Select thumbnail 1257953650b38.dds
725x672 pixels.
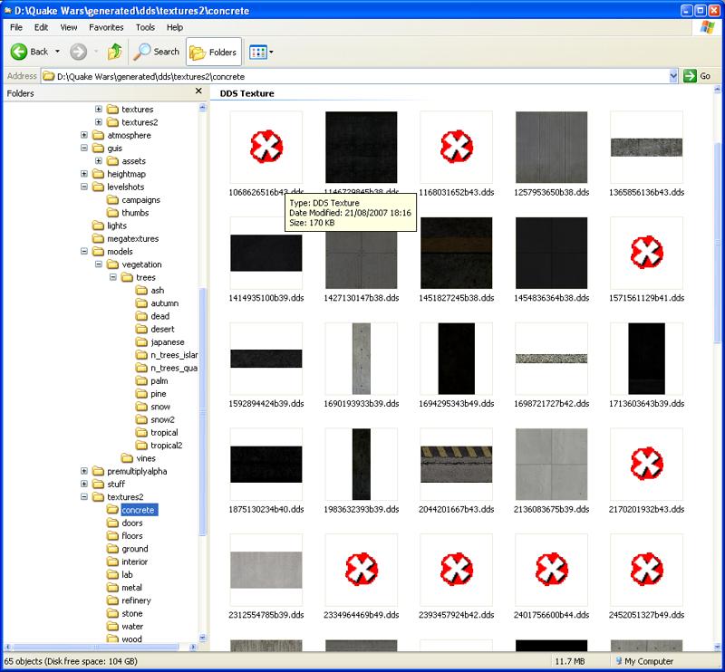click(x=551, y=147)
